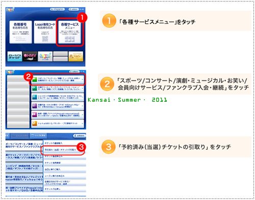Image resolution: width=255 pixels, height=200 pixels.
Task: Click the Loppi logo on the first screen
Action: click(10, 10)
